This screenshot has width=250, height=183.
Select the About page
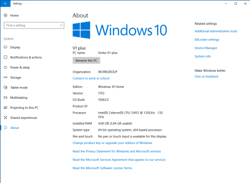tap(15, 127)
